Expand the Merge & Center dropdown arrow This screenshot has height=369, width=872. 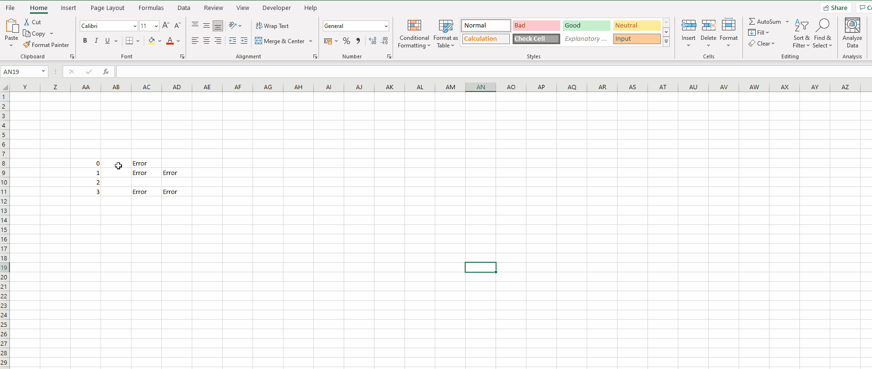(x=311, y=41)
